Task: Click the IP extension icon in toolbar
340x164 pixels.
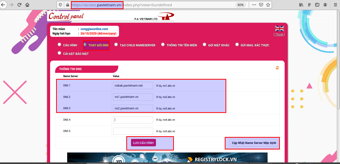Action: 309,5
